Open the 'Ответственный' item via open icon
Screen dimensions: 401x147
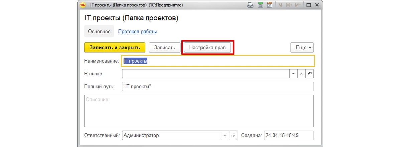234,135
